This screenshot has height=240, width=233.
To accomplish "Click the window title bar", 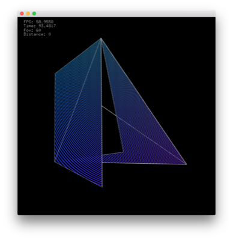I will pyautogui.click(x=116, y=14).
